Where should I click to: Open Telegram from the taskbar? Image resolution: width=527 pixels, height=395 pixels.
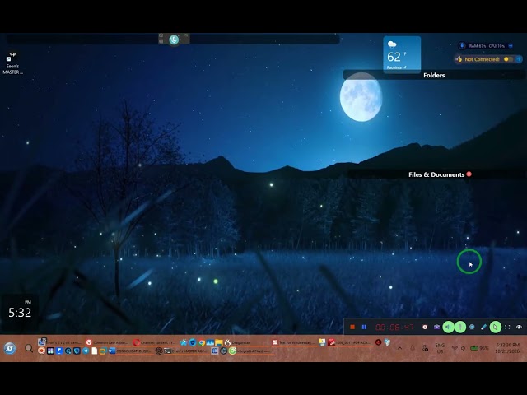click(86, 351)
